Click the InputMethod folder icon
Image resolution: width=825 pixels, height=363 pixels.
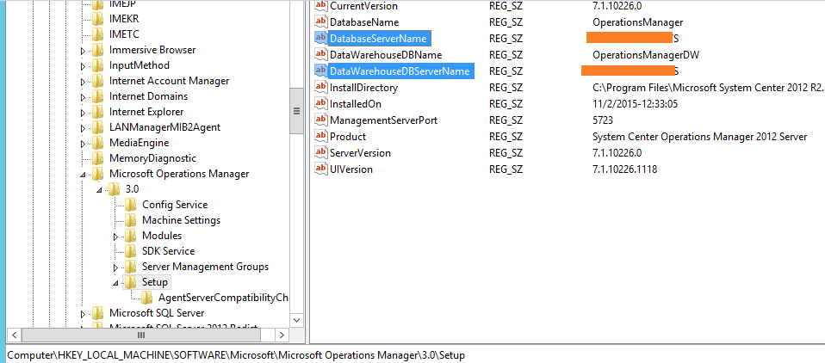point(98,65)
